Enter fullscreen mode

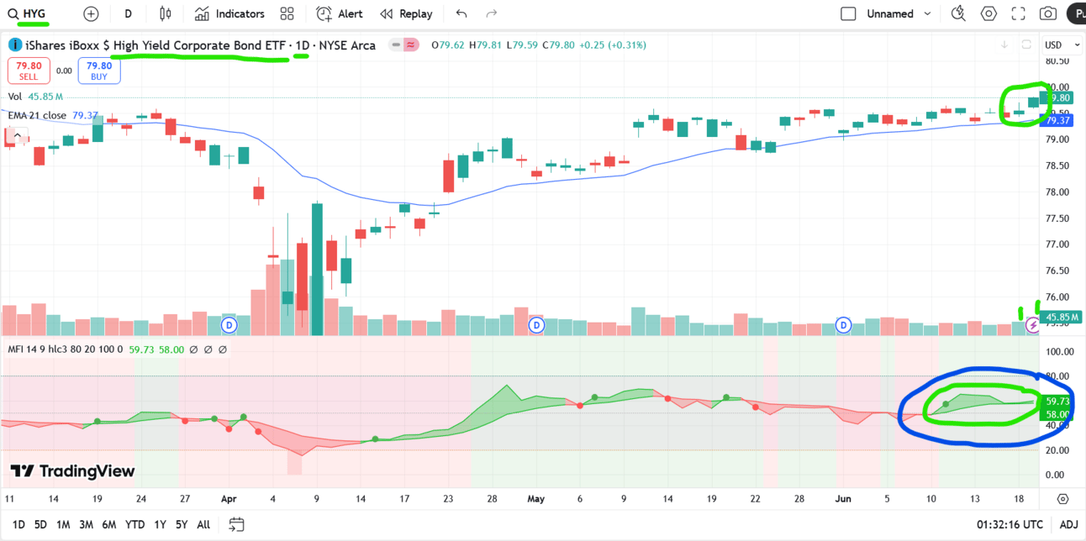click(x=1018, y=13)
